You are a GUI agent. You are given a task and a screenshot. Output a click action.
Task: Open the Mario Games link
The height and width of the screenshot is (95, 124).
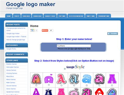coord(11,79)
